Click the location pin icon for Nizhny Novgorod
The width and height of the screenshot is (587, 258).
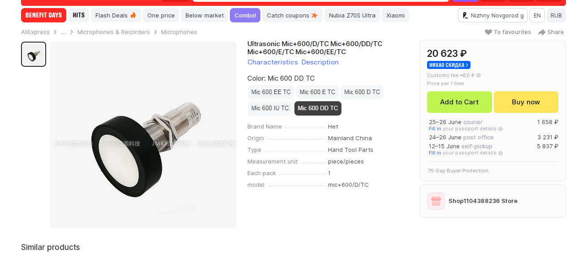(466, 15)
